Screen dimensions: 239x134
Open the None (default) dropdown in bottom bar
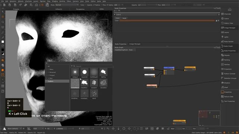coord(15,129)
